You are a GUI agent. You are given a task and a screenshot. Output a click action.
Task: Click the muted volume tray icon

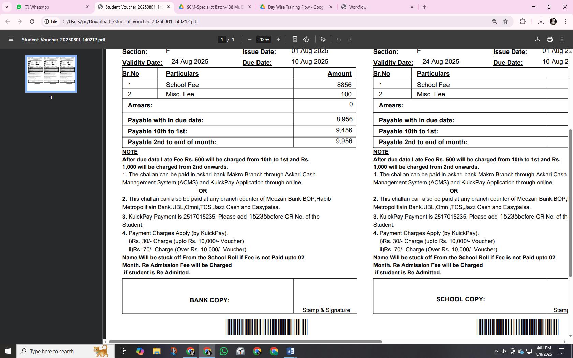pos(504,351)
